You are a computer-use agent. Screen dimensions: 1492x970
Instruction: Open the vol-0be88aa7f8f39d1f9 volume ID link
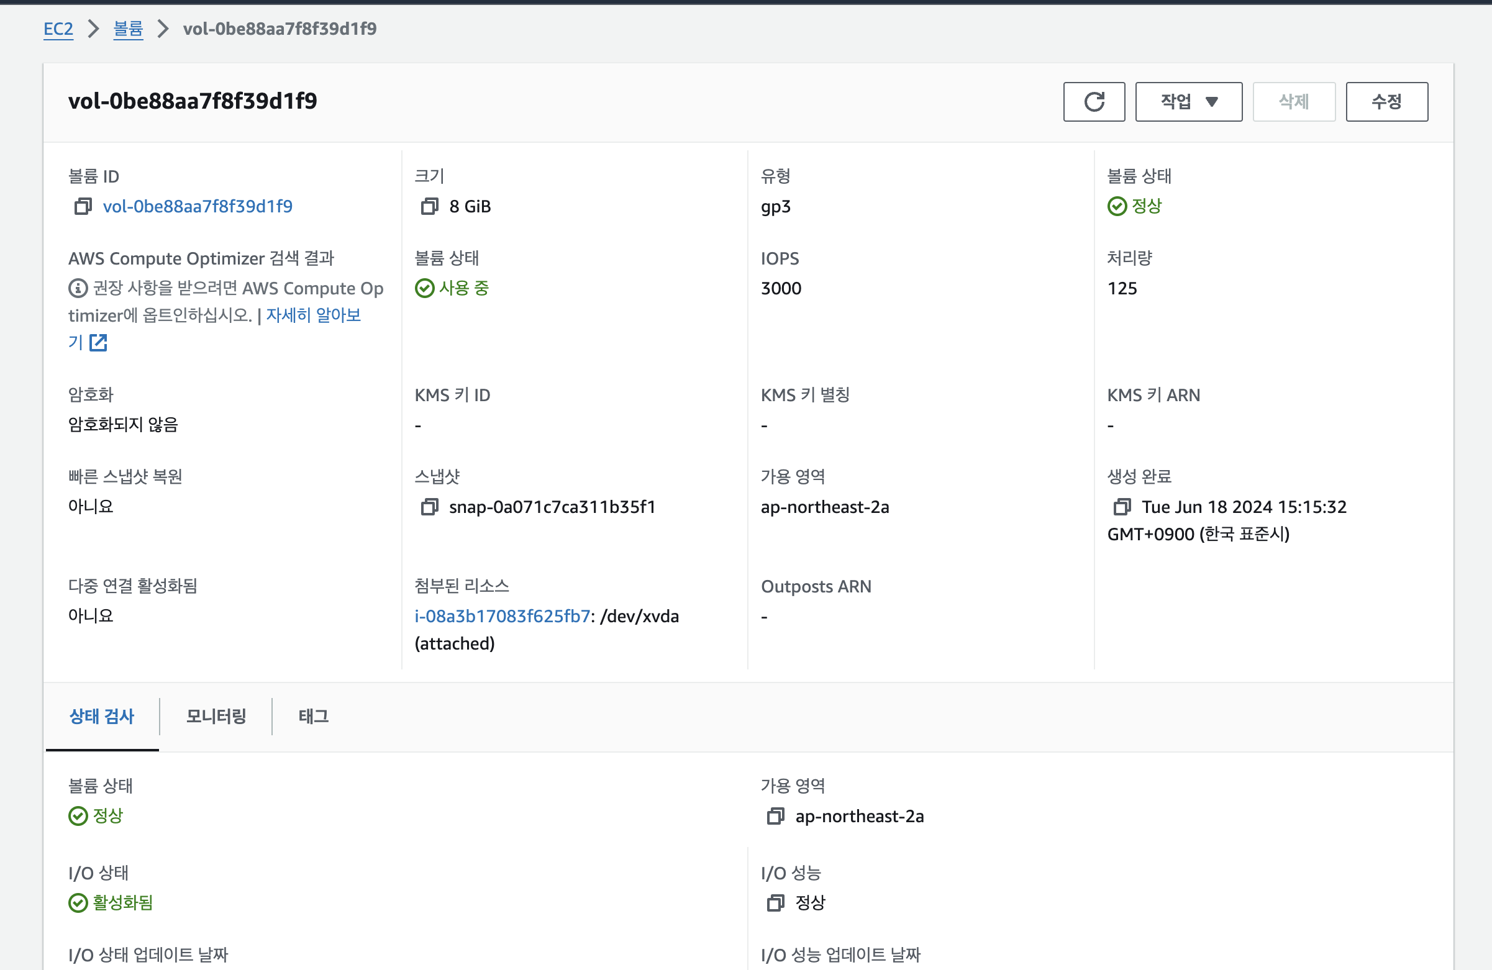click(x=198, y=206)
